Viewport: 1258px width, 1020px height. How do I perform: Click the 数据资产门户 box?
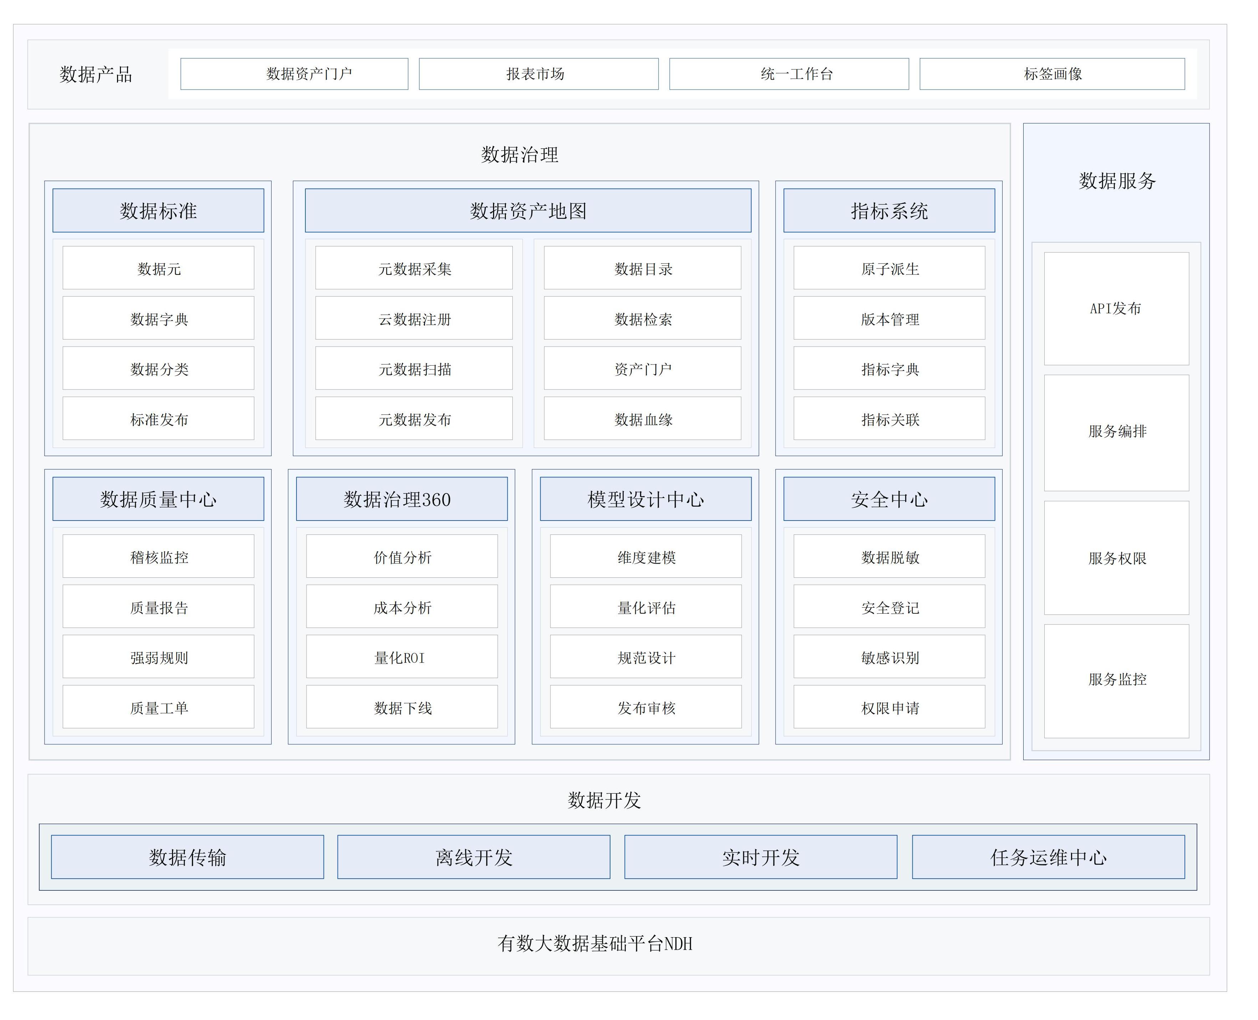pos(294,74)
